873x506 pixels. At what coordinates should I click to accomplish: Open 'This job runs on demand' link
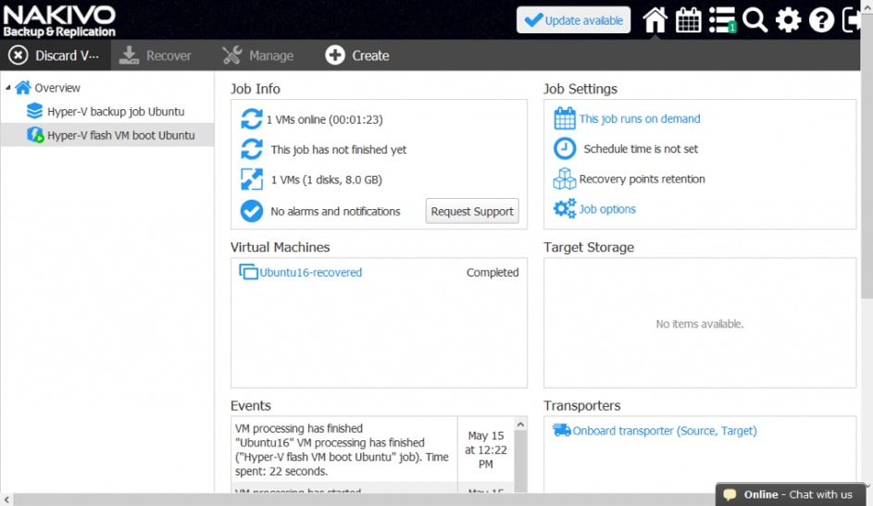pos(639,118)
